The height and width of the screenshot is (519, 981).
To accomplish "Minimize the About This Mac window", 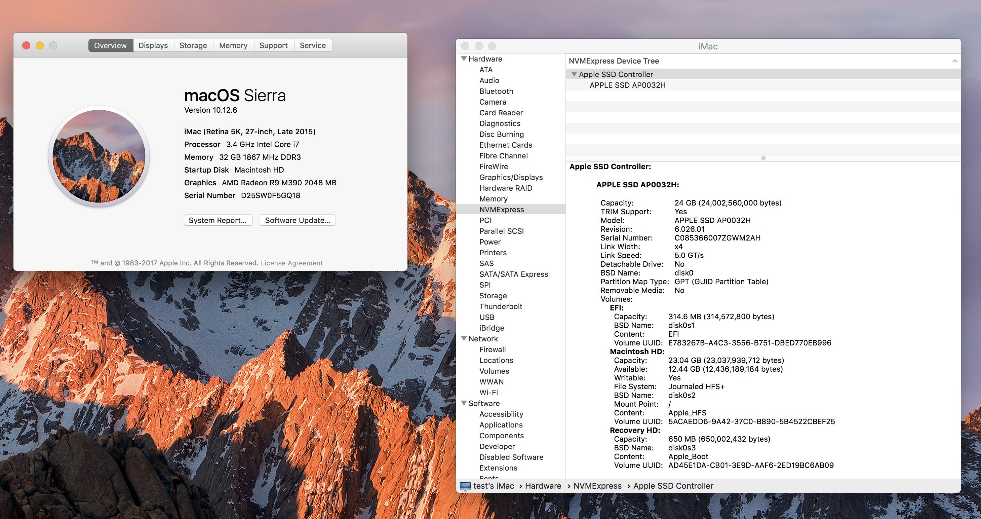I will coord(40,45).
